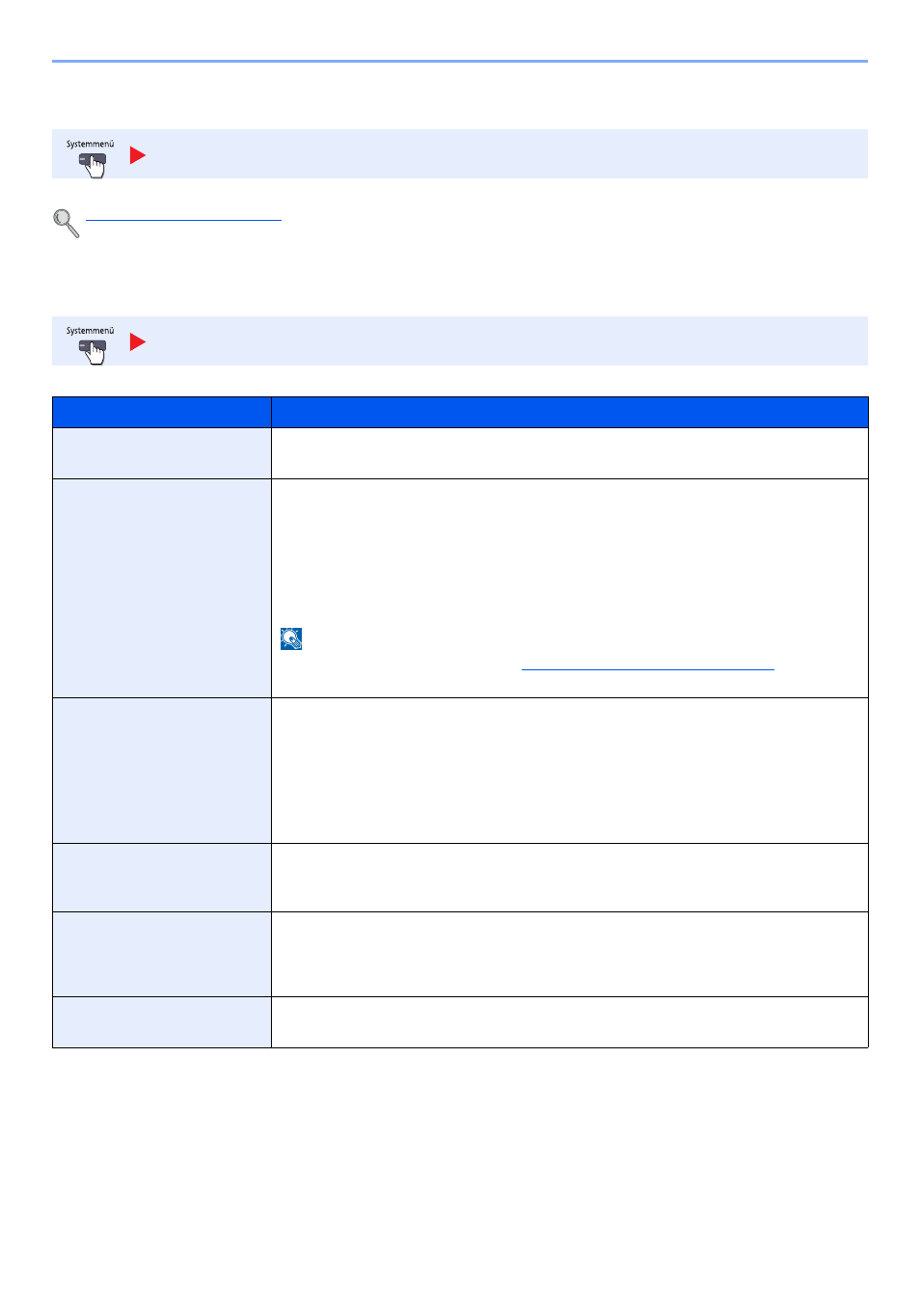Click the red arrow in the upper Systemmenü bar

point(138,155)
